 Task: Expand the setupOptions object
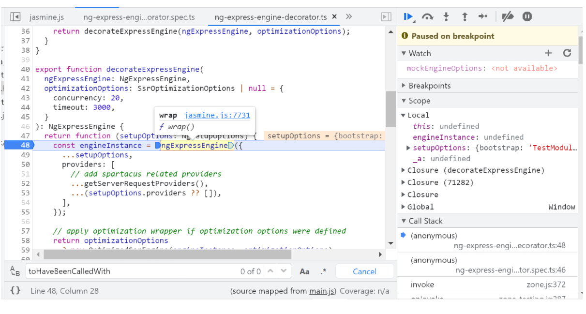pyautogui.click(x=409, y=148)
